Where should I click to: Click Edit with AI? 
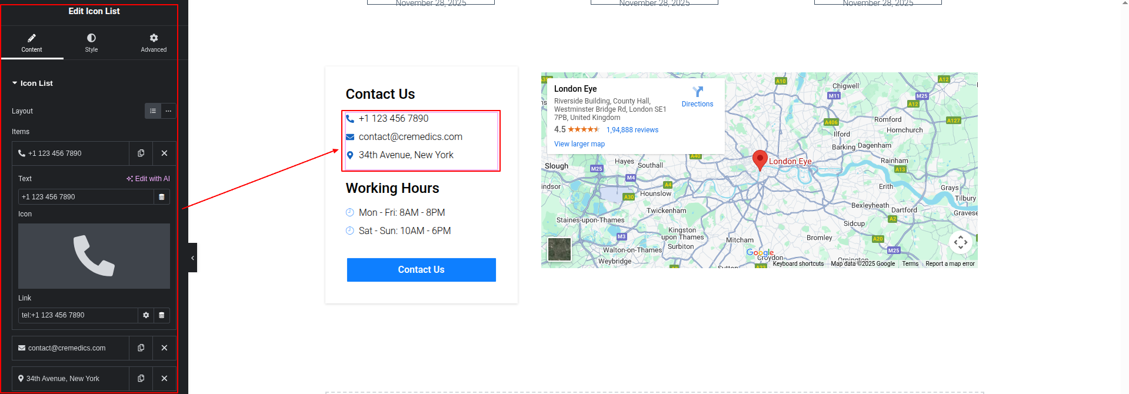pyautogui.click(x=148, y=179)
